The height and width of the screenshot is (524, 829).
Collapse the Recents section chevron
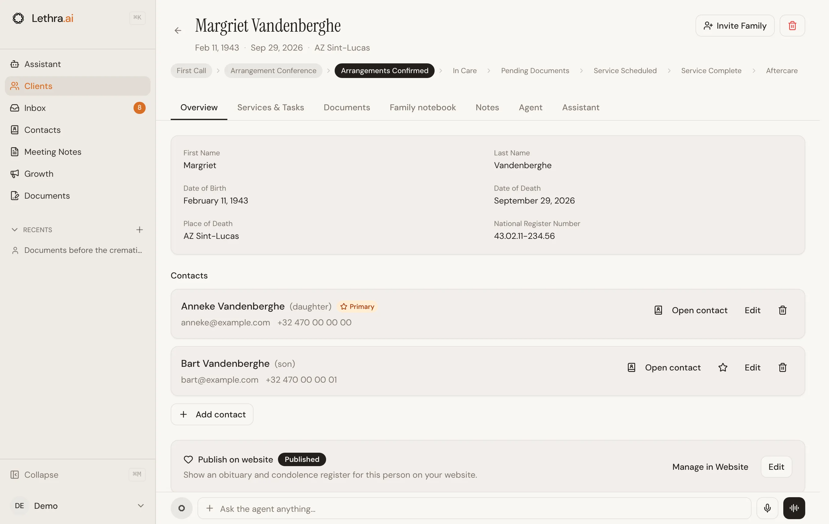coord(14,229)
